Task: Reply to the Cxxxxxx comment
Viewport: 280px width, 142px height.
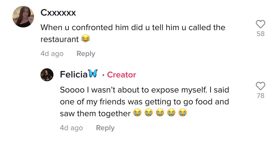Action: tap(86, 54)
